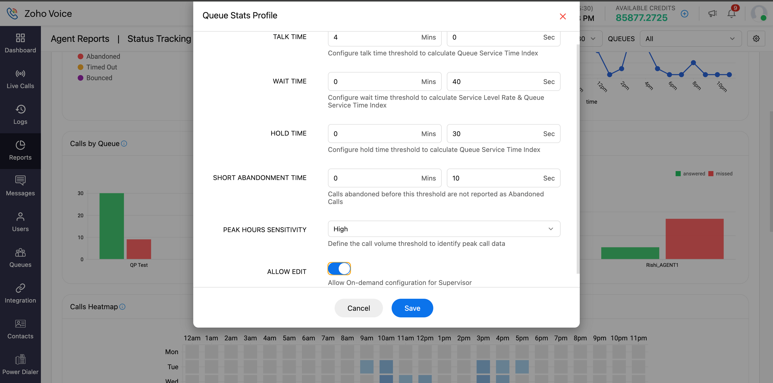The width and height of the screenshot is (773, 383).
Task: Open Messages from the sidebar
Action: tap(20, 186)
